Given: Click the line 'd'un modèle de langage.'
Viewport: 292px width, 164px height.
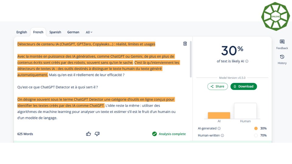Looking at the screenshot, I should pos(37,118).
